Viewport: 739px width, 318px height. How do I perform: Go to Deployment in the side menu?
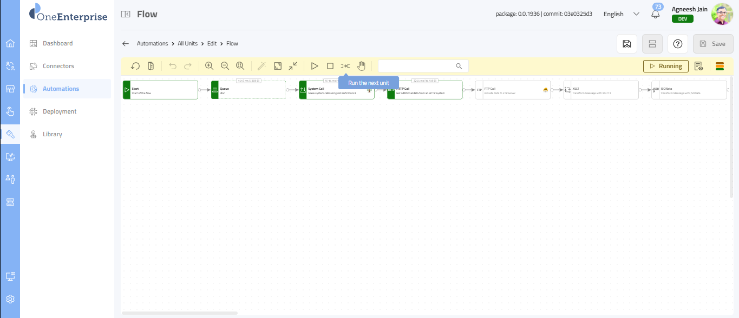click(x=60, y=111)
